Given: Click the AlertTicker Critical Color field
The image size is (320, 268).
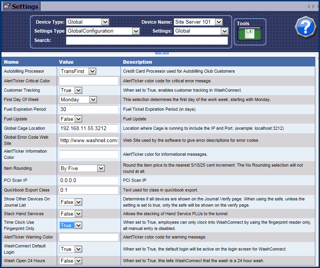Looking at the screenshot, I should [x=89, y=81].
